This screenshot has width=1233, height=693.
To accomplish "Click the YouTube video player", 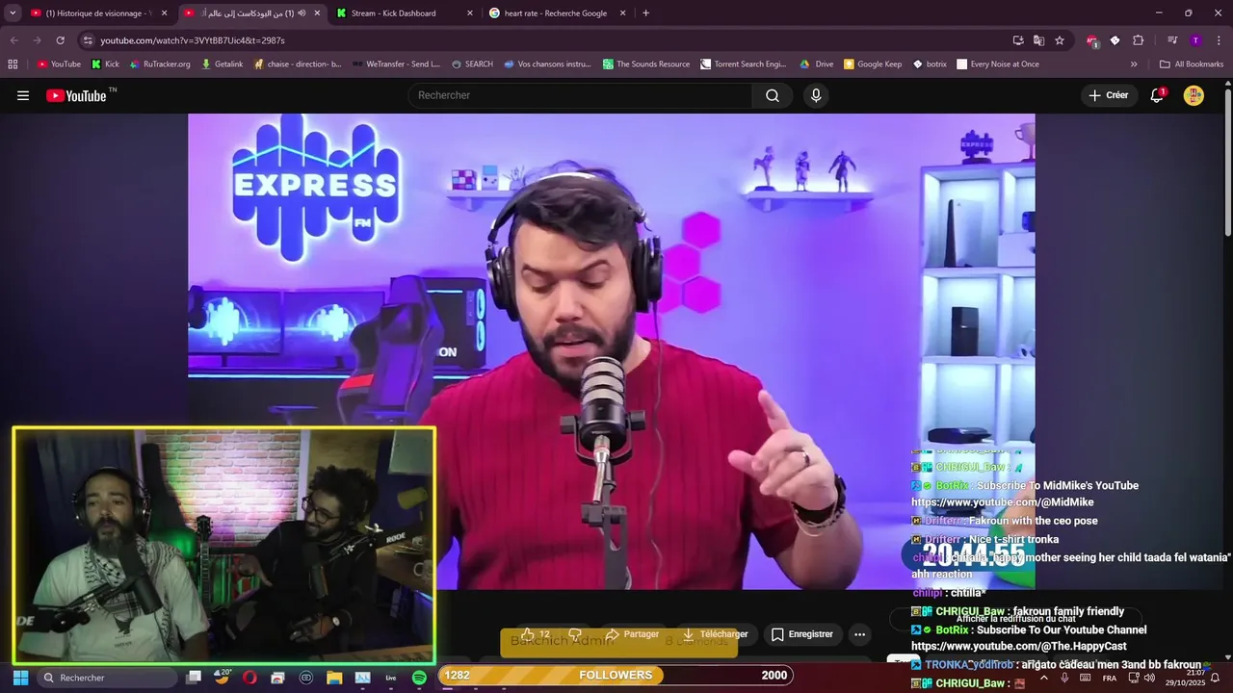I will 611,351.
